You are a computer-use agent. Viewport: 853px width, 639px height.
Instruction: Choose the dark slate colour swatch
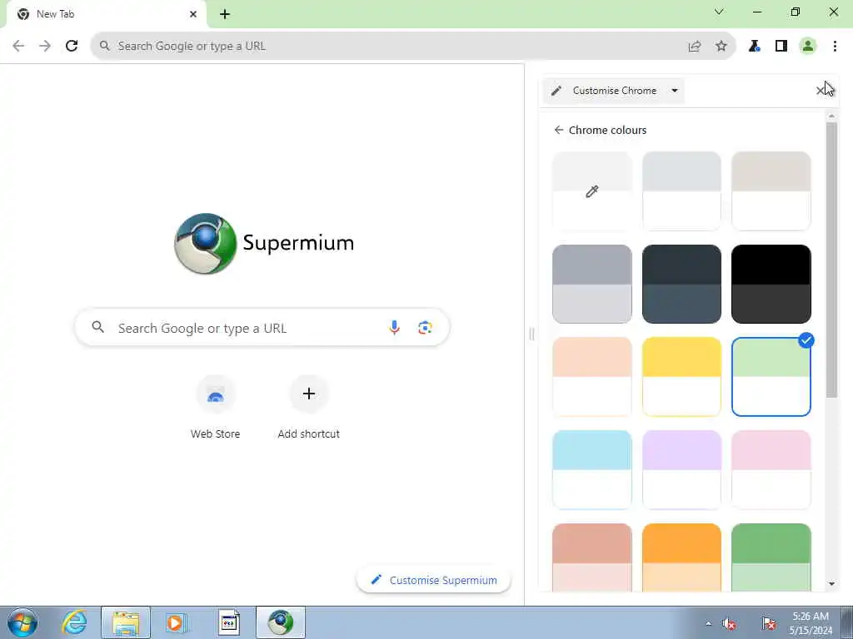pos(681,285)
